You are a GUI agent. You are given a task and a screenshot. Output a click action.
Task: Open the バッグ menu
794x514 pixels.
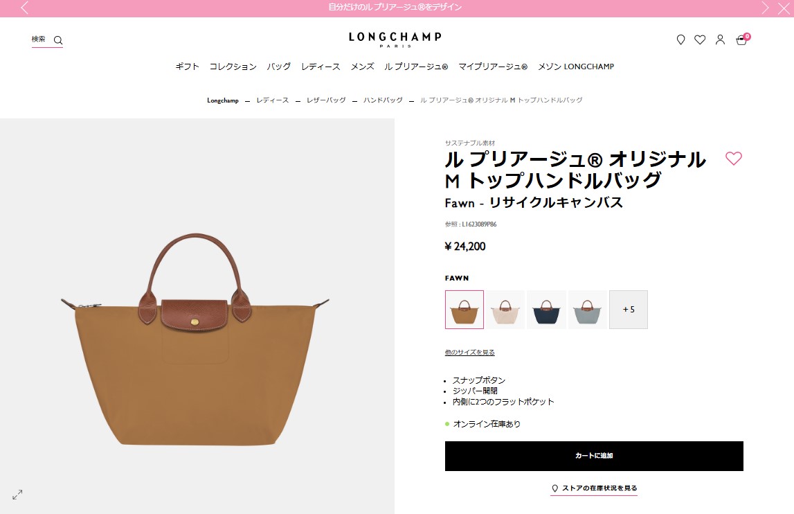click(x=279, y=67)
